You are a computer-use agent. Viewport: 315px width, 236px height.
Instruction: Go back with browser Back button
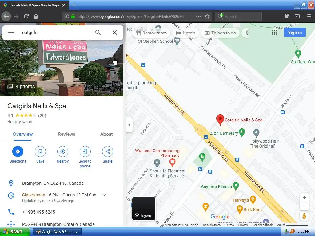tap(6, 16)
